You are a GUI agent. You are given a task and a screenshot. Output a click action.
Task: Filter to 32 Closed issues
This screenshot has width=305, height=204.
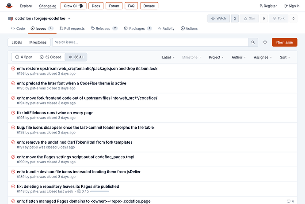50,57
